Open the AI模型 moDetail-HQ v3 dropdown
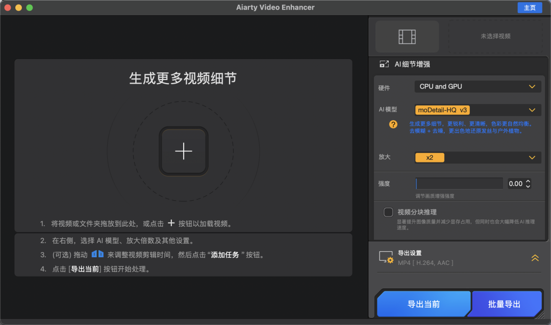 478,110
